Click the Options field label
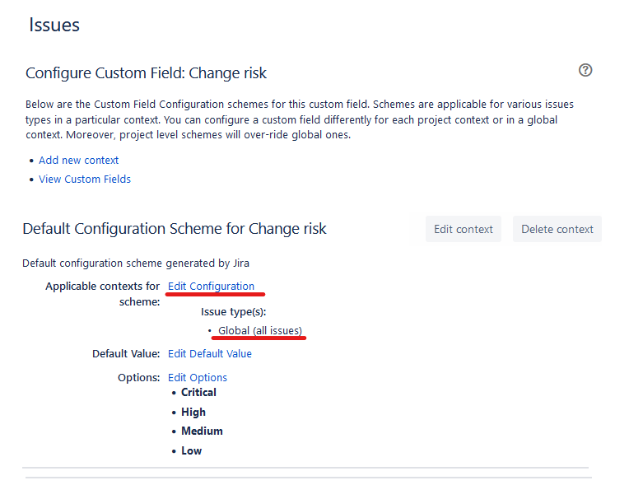 (139, 378)
